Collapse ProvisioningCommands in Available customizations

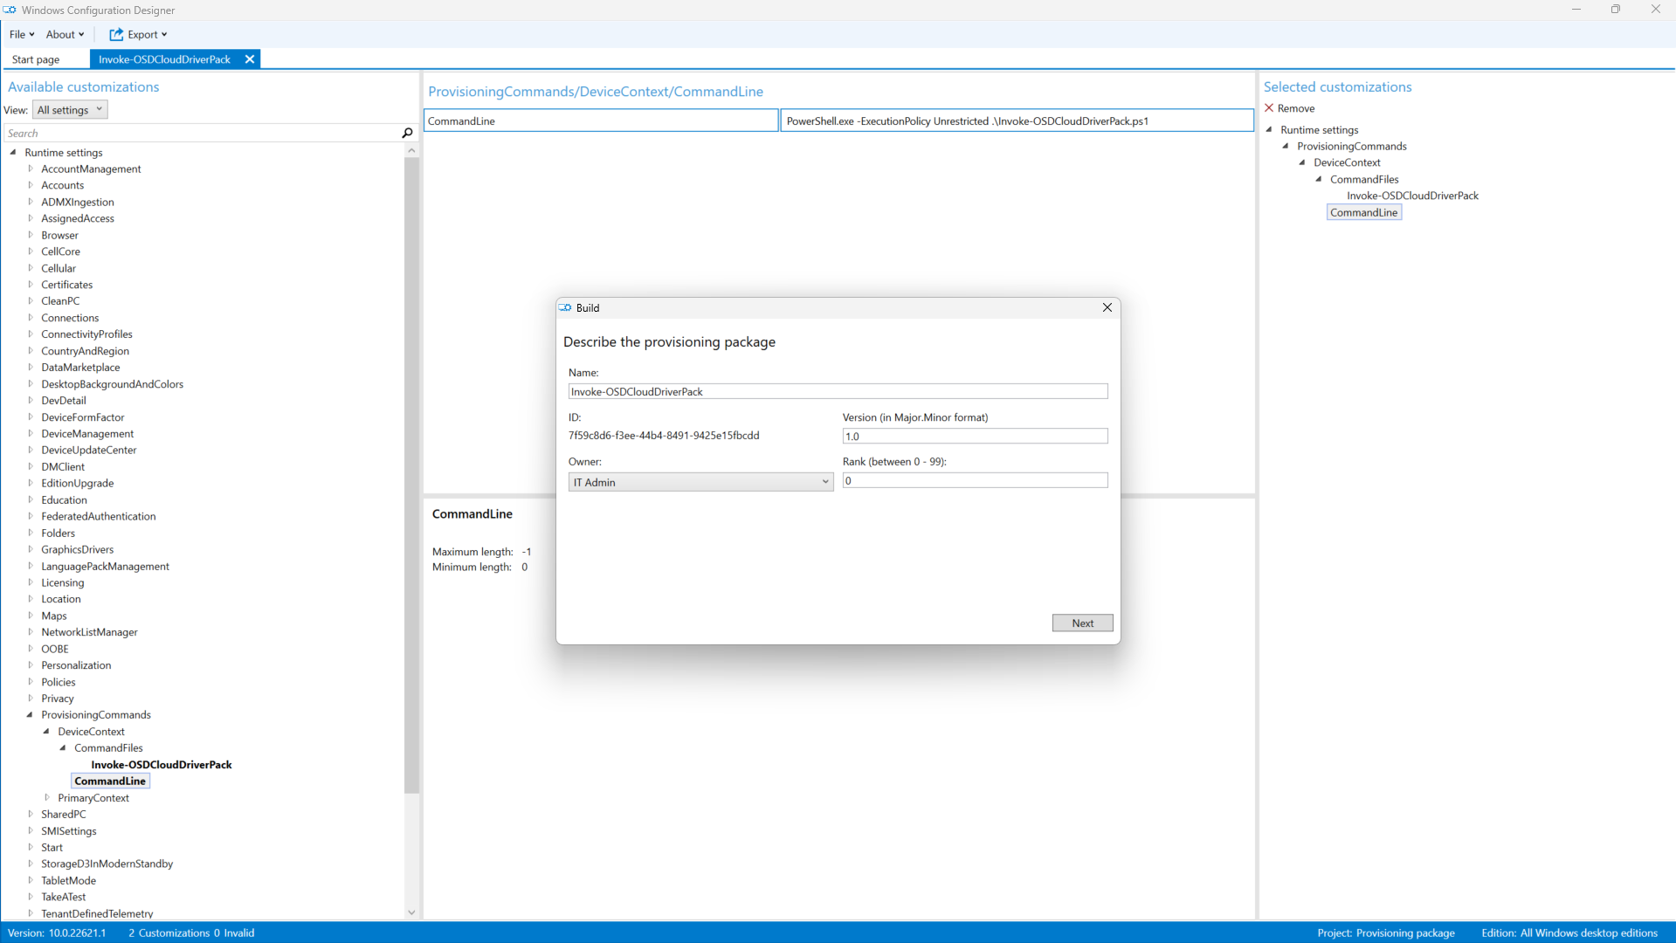point(31,714)
